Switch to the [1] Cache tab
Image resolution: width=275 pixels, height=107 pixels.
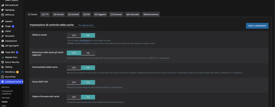(x=32, y=14)
